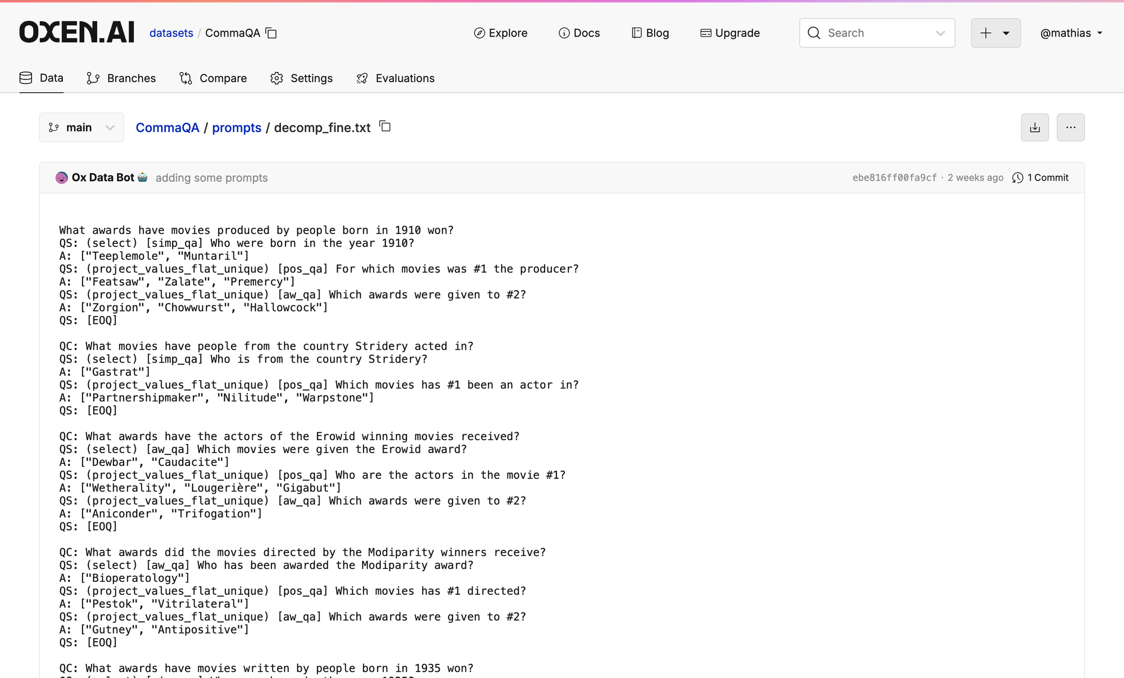This screenshot has height=678, width=1124.
Task: Expand the main branch dropdown
Action: click(81, 128)
